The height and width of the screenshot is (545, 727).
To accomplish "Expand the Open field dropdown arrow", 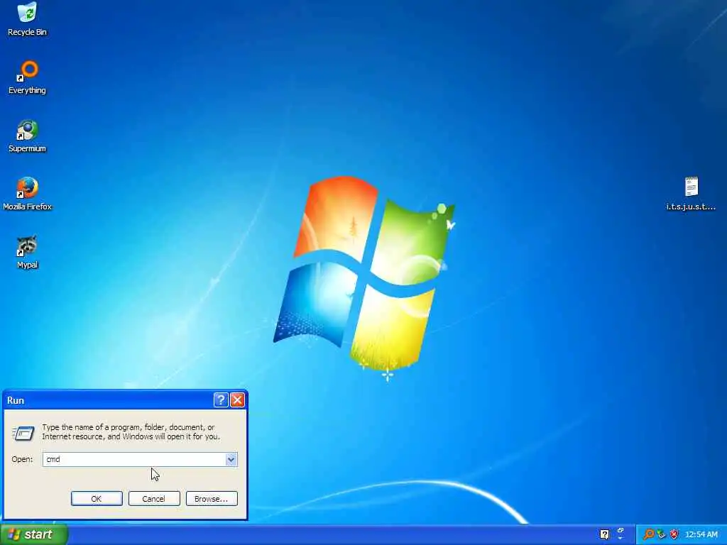I will (231, 459).
